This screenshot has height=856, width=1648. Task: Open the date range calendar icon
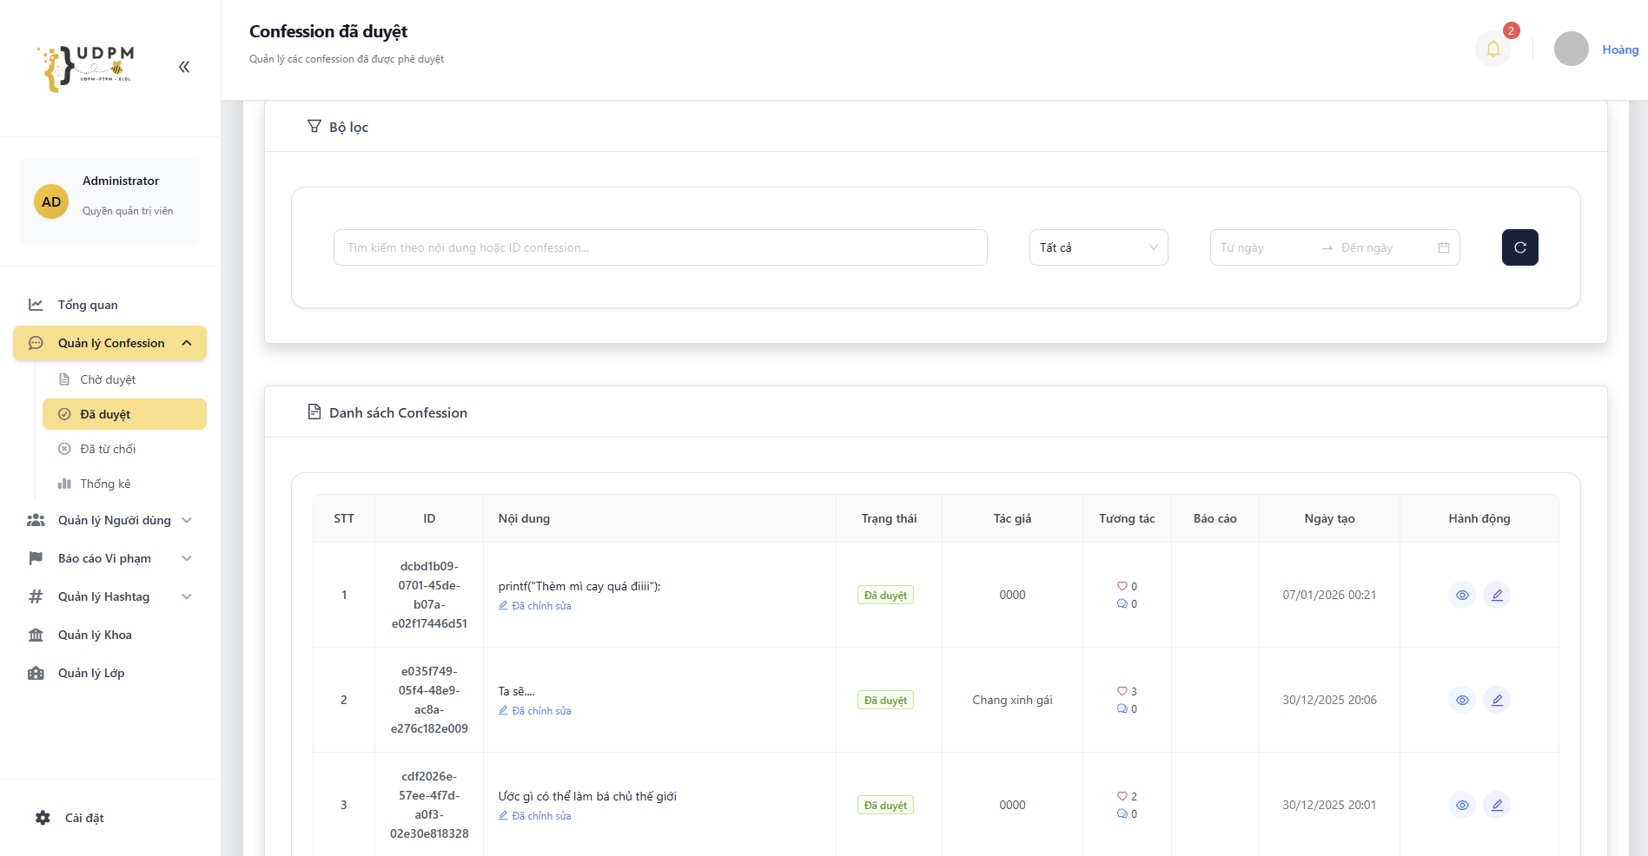pyautogui.click(x=1444, y=247)
